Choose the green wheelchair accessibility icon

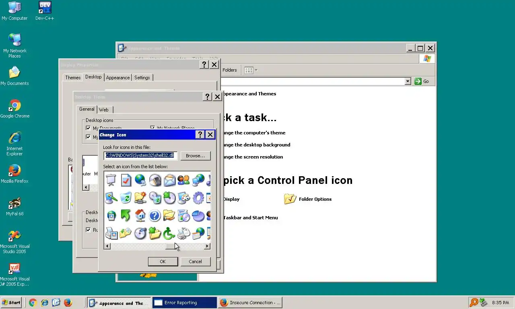(169, 233)
